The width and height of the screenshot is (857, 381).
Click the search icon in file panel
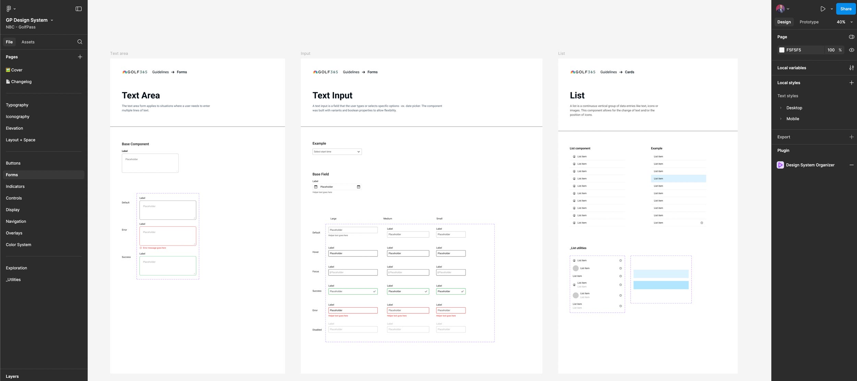[x=80, y=42]
